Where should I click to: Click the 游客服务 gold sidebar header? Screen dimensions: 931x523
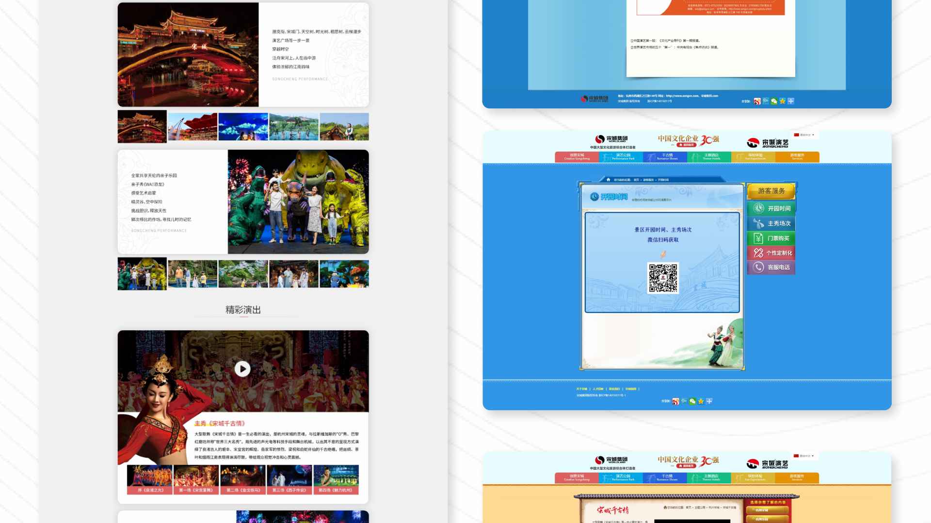pyautogui.click(x=771, y=191)
